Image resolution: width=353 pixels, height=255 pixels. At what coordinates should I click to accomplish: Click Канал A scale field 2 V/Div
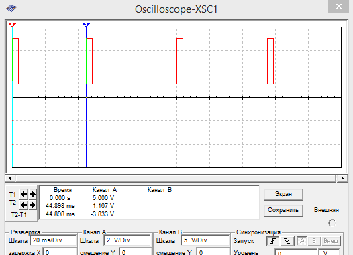coord(127,240)
